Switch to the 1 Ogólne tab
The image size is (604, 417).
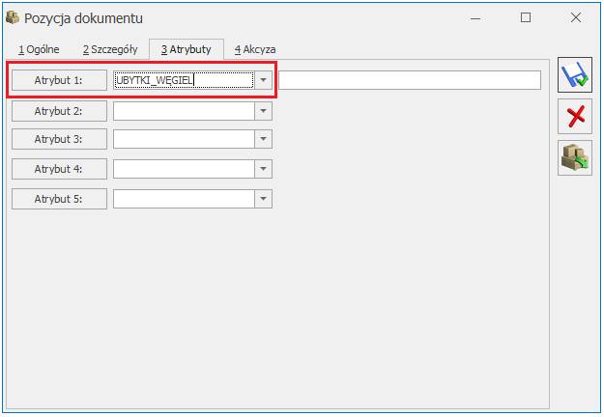click(x=39, y=49)
